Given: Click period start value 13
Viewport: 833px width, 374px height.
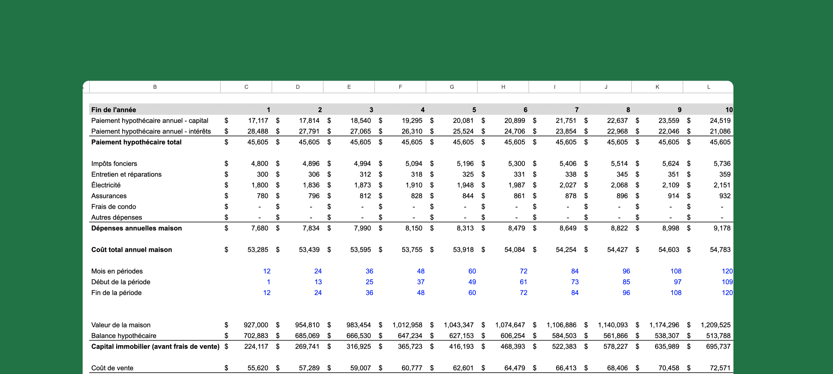Looking at the screenshot, I should pos(318,282).
